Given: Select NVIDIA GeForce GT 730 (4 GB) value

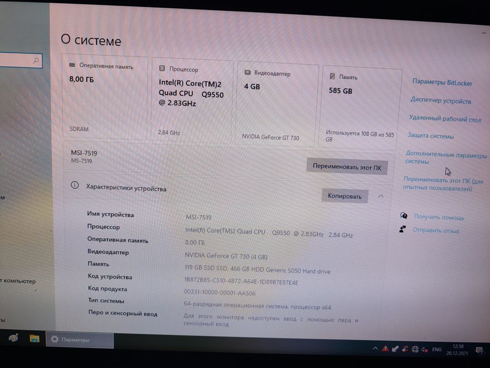Looking at the screenshot, I should pyautogui.click(x=226, y=256).
